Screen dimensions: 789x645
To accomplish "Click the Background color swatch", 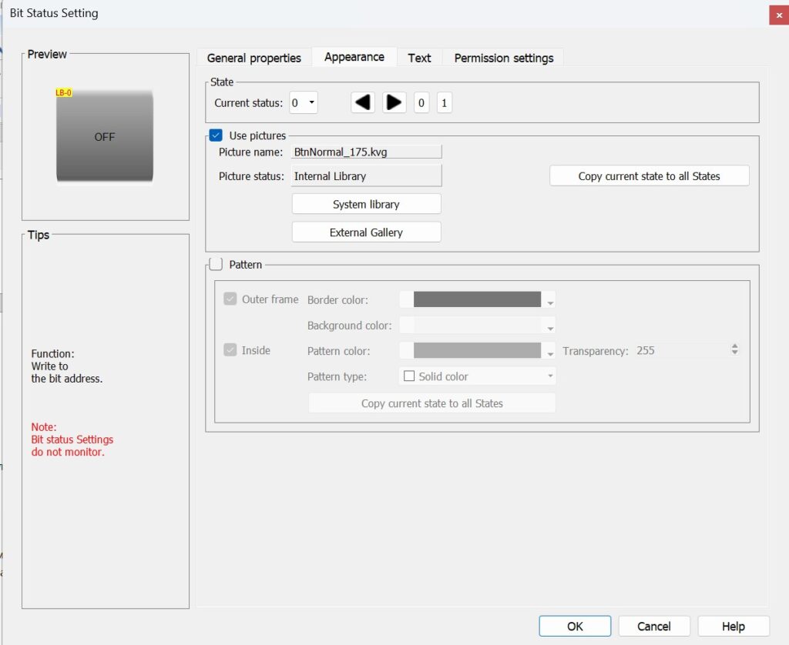I will coord(477,325).
